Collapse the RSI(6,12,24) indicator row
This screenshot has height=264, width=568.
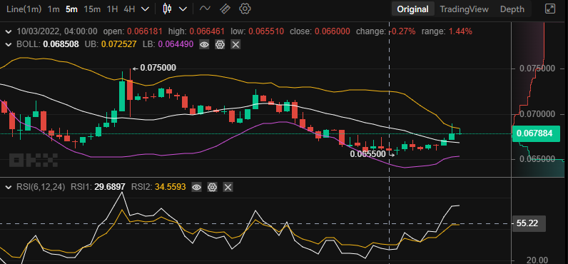(x=9, y=187)
